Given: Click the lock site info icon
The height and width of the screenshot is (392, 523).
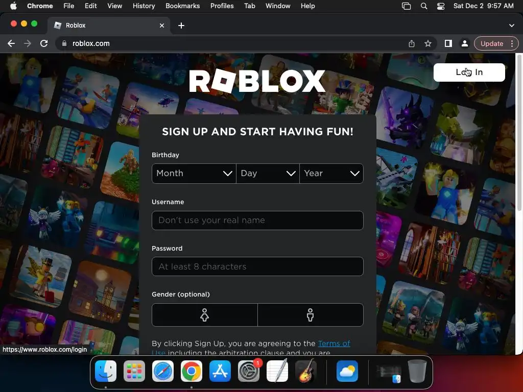Looking at the screenshot, I should pyautogui.click(x=64, y=44).
